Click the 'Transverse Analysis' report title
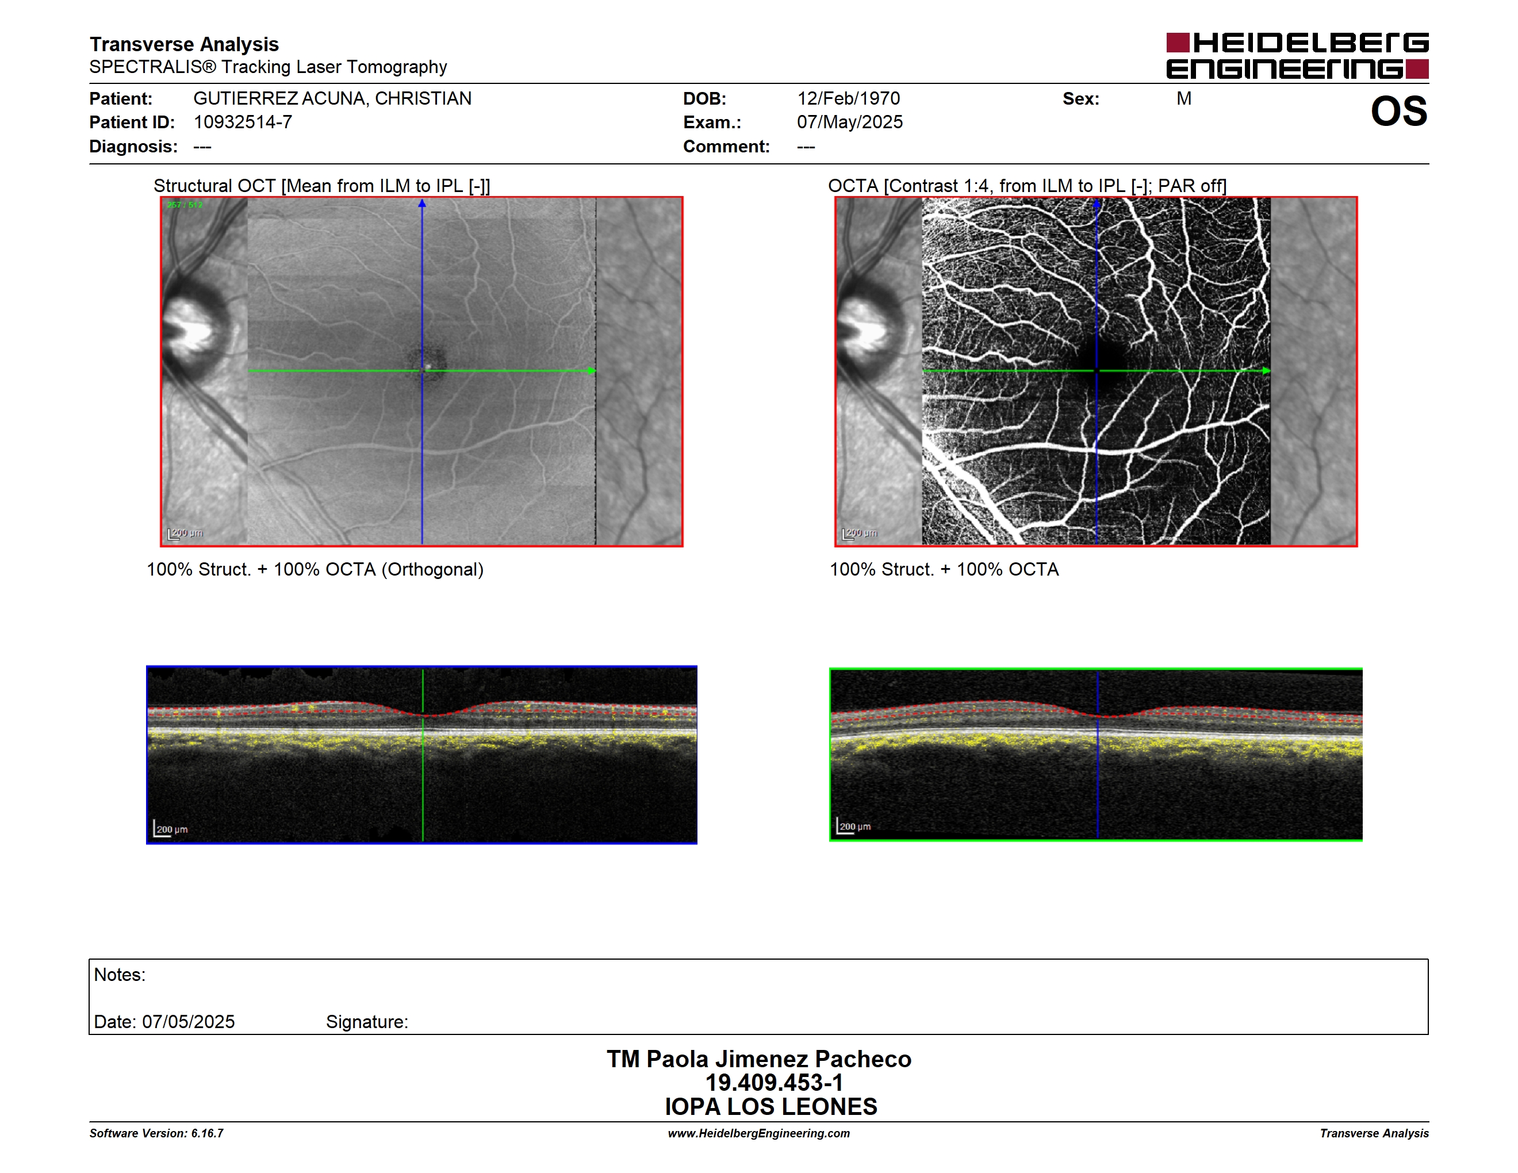The height and width of the screenshot is (1173, 1518). coord(184,44)
